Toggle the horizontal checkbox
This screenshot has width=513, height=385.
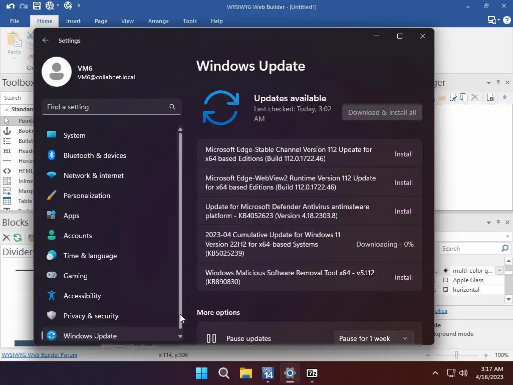point(445,290)
